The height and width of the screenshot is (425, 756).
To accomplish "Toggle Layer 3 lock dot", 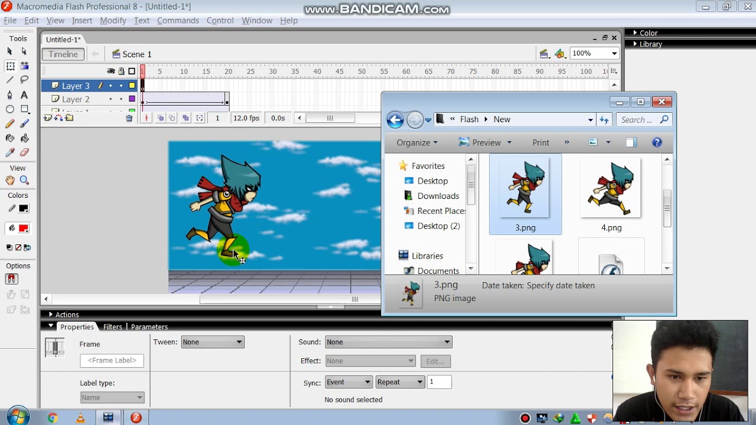I will click(x=121, y=86).
